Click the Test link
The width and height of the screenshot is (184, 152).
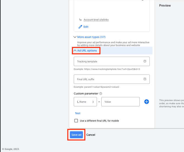(x=78, y=113)
